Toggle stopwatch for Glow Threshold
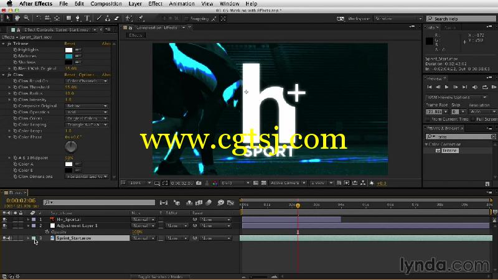This screenshot has height=280, width=498. (15, 87)
